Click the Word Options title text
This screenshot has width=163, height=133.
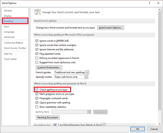tap(9, 3)
